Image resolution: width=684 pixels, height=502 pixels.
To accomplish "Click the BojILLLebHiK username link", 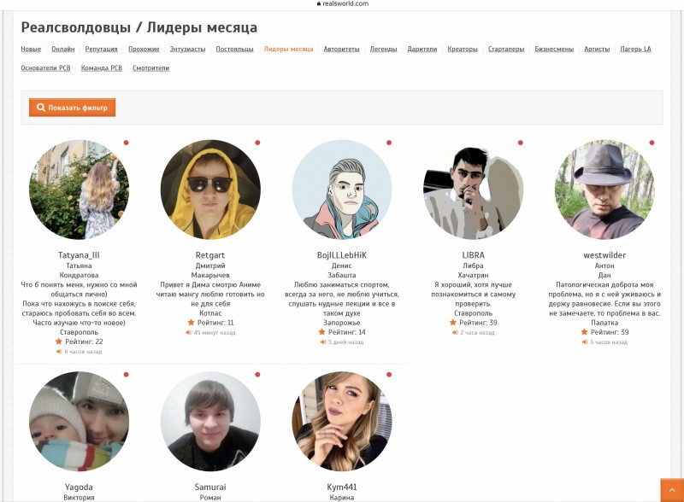I will point(341,255).
